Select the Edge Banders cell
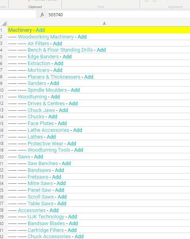 (98, 57)
